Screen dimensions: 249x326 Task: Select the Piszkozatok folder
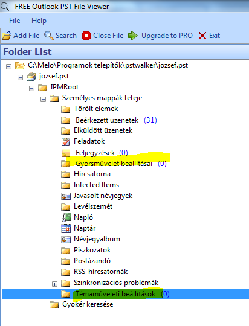point(92,250)
